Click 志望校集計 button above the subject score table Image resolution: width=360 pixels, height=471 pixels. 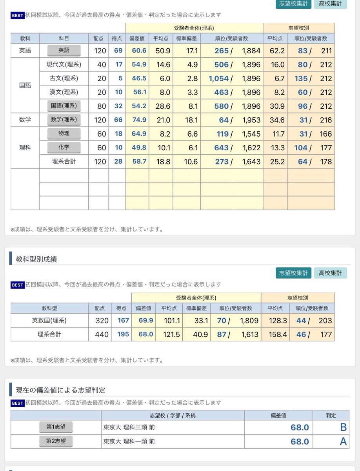(x=293, y=4)
